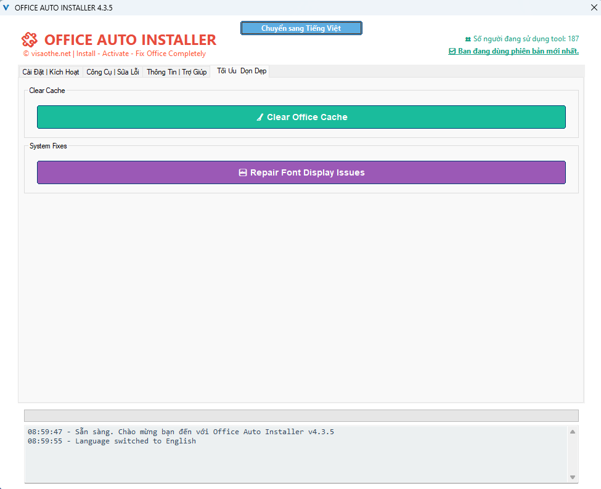Image resolution: width=601 pixels, height=489 pixels.
Task: Click the users icon beside tool user count
Action: pyautogui.click(x=468, y=39)
